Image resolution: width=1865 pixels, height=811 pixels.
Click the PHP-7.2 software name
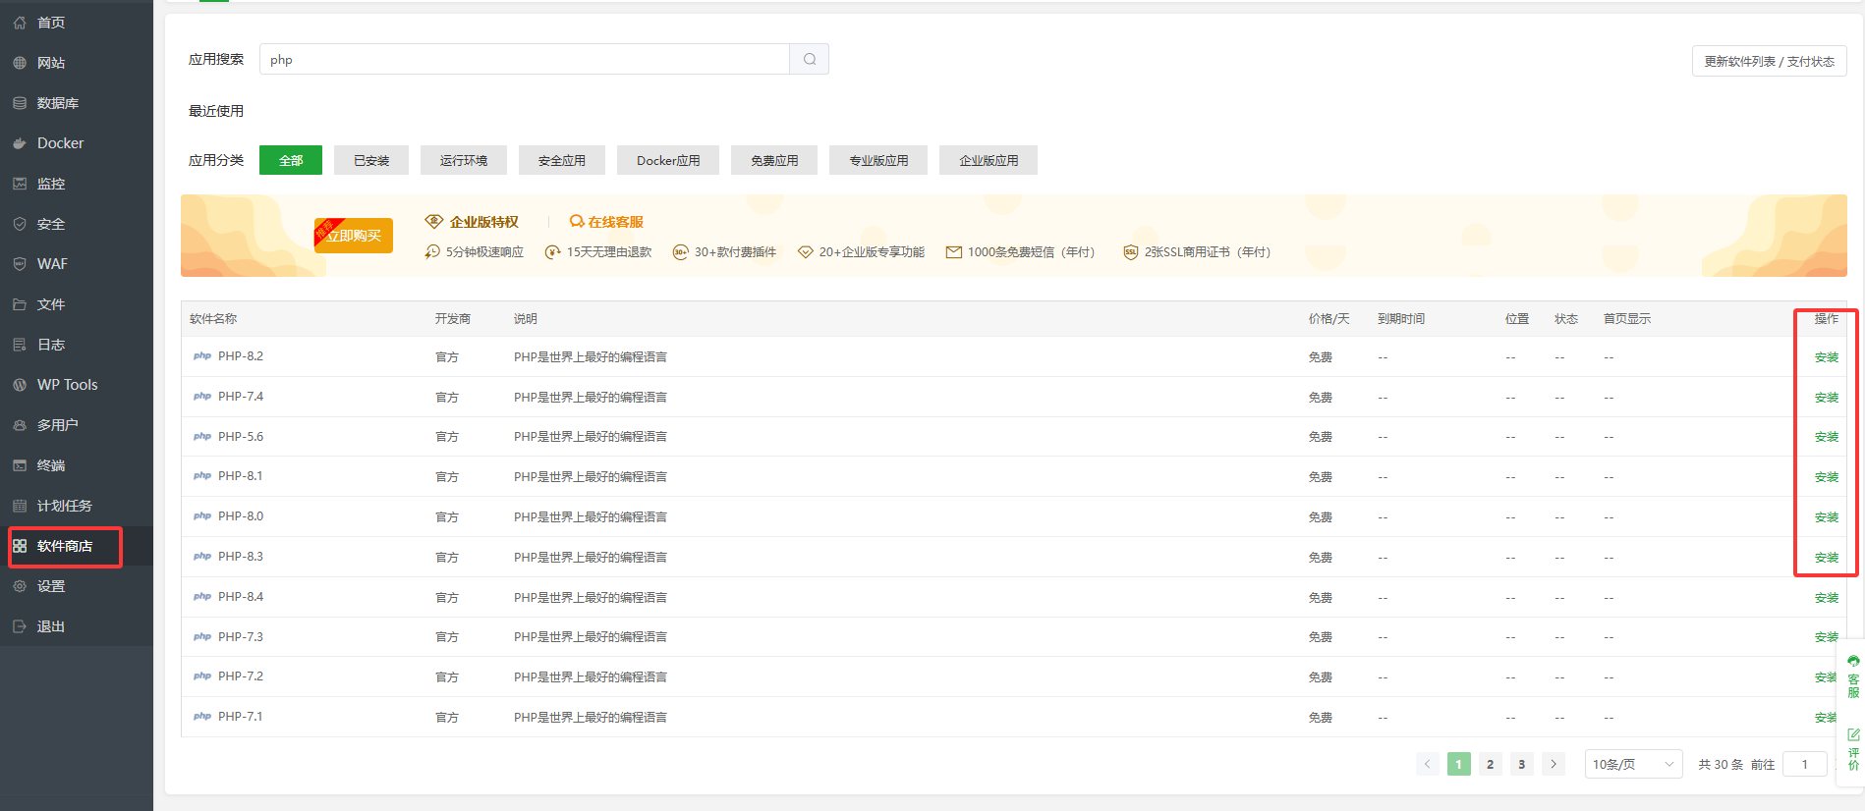click(241, 676)
